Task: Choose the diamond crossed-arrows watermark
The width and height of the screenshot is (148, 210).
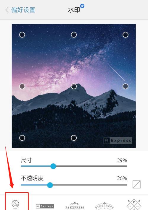Action: point(134,204)
